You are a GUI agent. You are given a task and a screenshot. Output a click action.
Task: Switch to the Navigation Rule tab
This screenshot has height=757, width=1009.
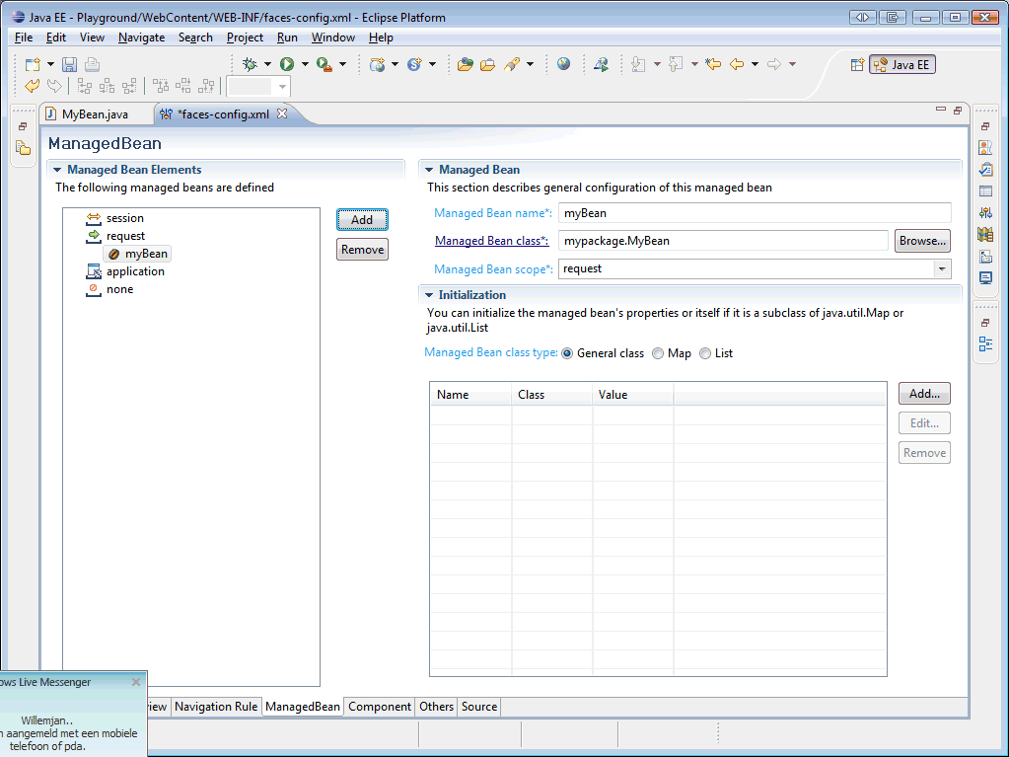click(x=216, y=707)
